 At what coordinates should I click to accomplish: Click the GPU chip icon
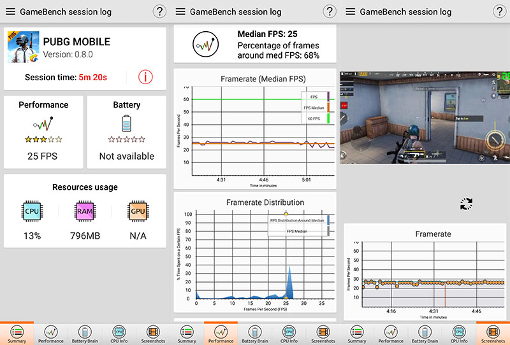pyautogui.click(x=138, y=211)
